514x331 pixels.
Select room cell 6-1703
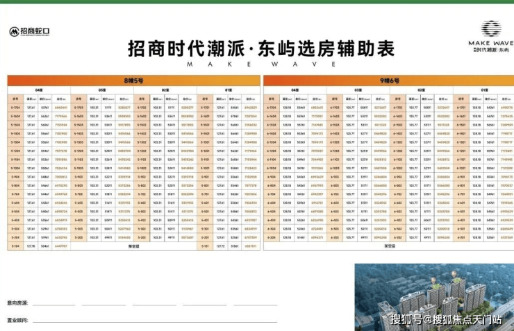[335, 108]
